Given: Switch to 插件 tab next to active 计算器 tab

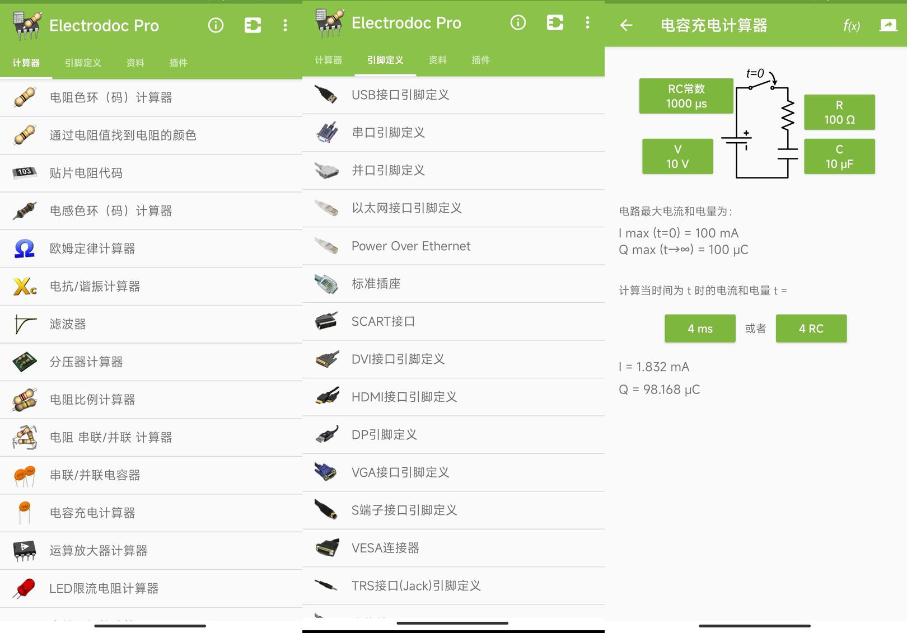Looking at the screenshot, I should (x=178, y=63).
